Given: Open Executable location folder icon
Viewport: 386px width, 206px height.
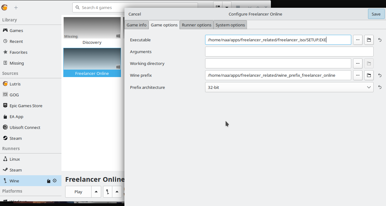Looking at the screenshot, I should tap(369, 40).
